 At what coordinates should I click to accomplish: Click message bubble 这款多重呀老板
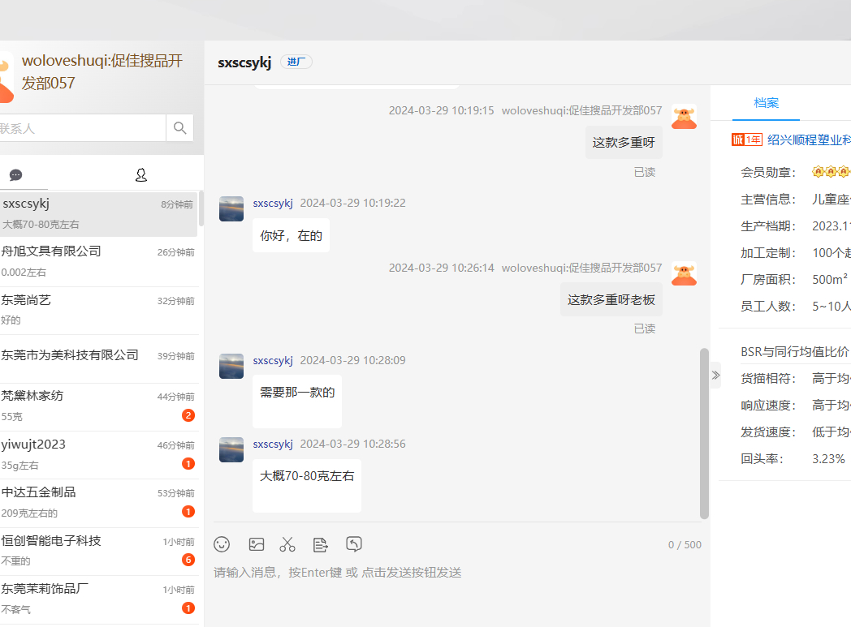[x=611, y=299]
